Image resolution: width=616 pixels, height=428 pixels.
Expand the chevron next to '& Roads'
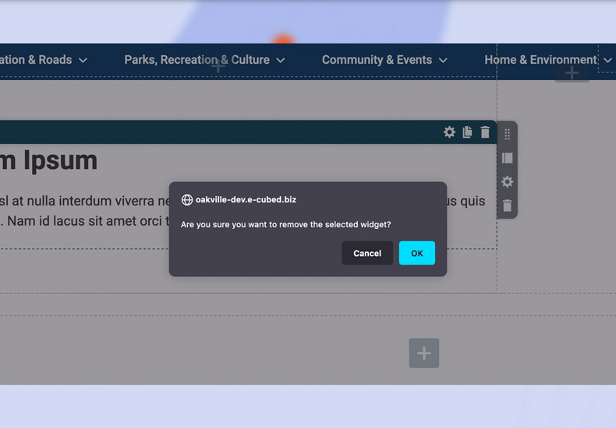(x=83, y=61)
